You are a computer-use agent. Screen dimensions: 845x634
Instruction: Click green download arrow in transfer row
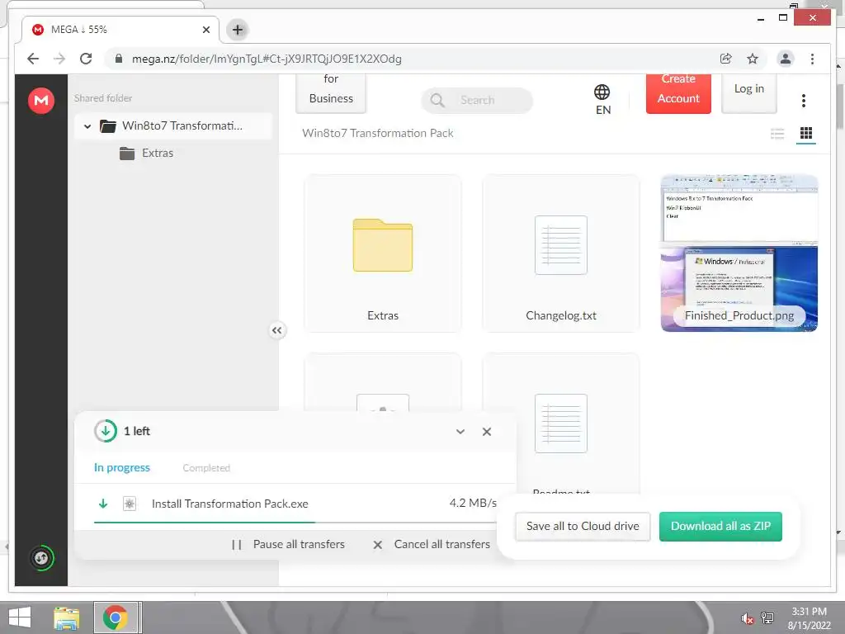[103, 504]
